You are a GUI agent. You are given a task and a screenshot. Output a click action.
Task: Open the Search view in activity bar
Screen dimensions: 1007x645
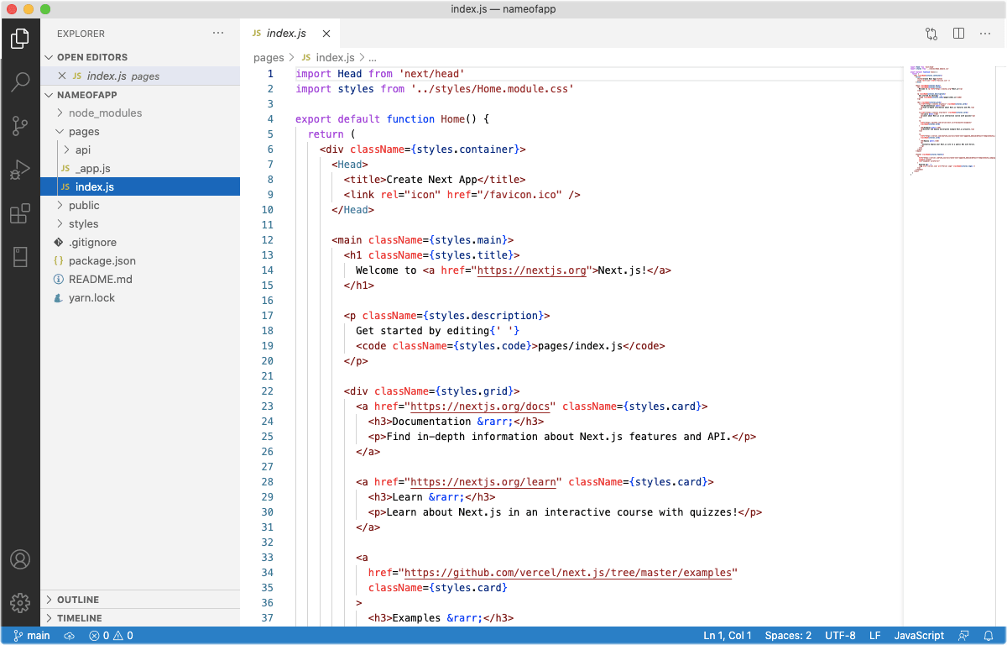20,82
